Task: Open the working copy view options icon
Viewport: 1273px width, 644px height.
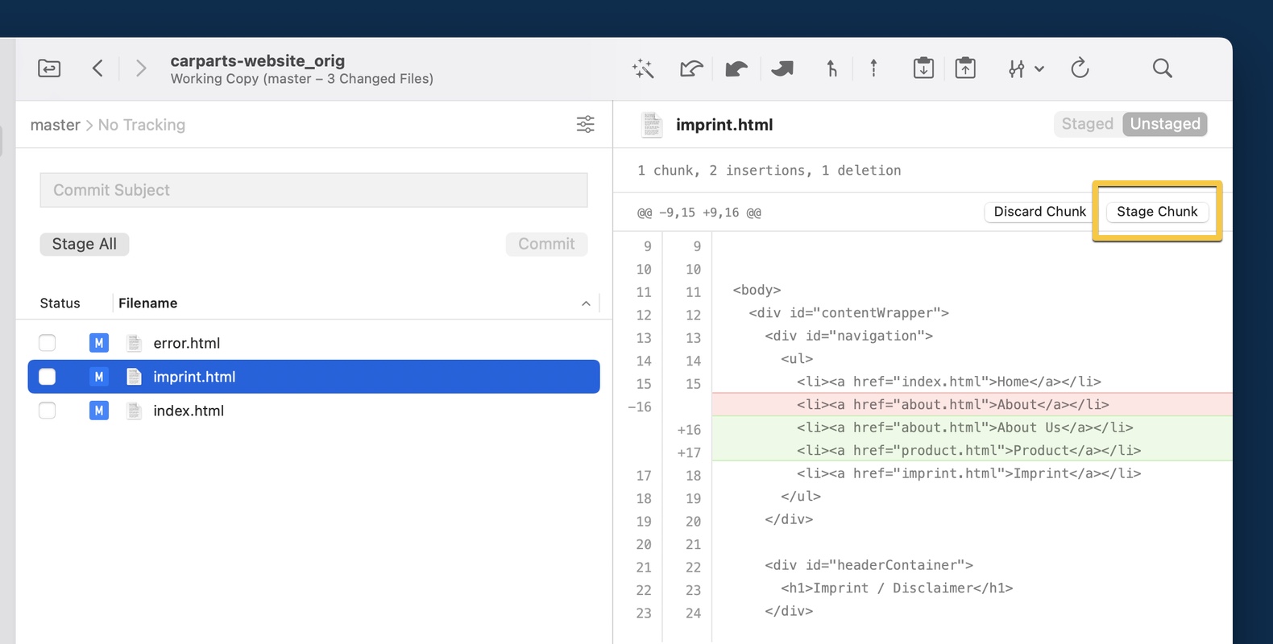Action: [585, 124]
